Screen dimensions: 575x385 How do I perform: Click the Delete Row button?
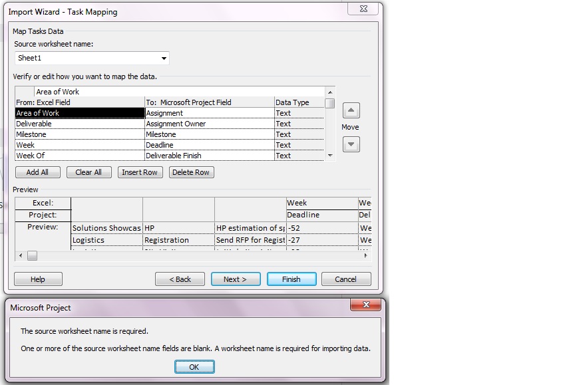click(x=192, y=172)
